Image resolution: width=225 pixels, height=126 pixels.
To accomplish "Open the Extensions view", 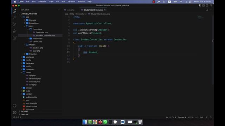I will coord(14,38).
